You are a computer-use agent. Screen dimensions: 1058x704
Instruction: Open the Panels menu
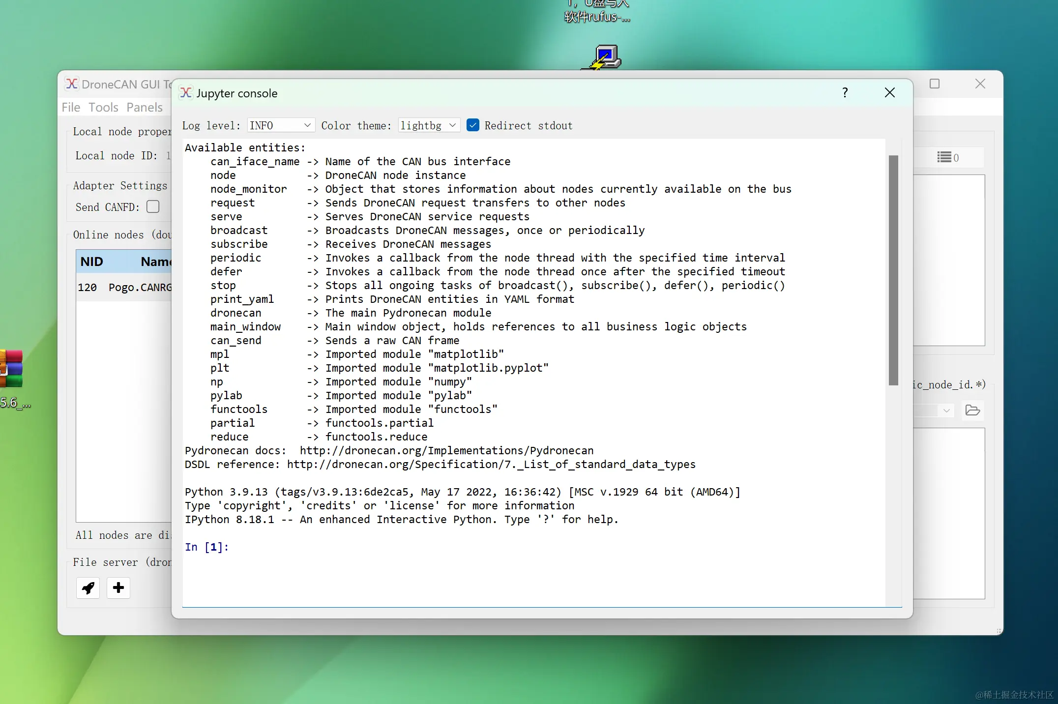pyautogui.click(x=144, y=107)
